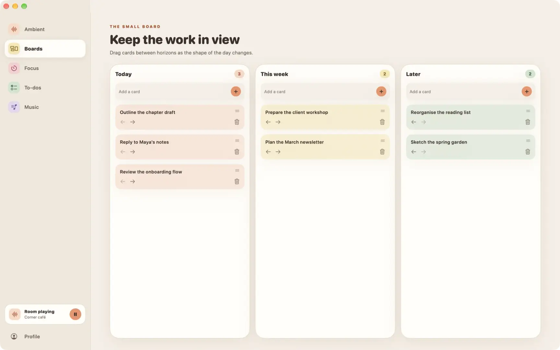The height and width of the screenshot is (350, 560).
Task: Delete 'Plan the March newsletter' card
Action: [382, 152]
